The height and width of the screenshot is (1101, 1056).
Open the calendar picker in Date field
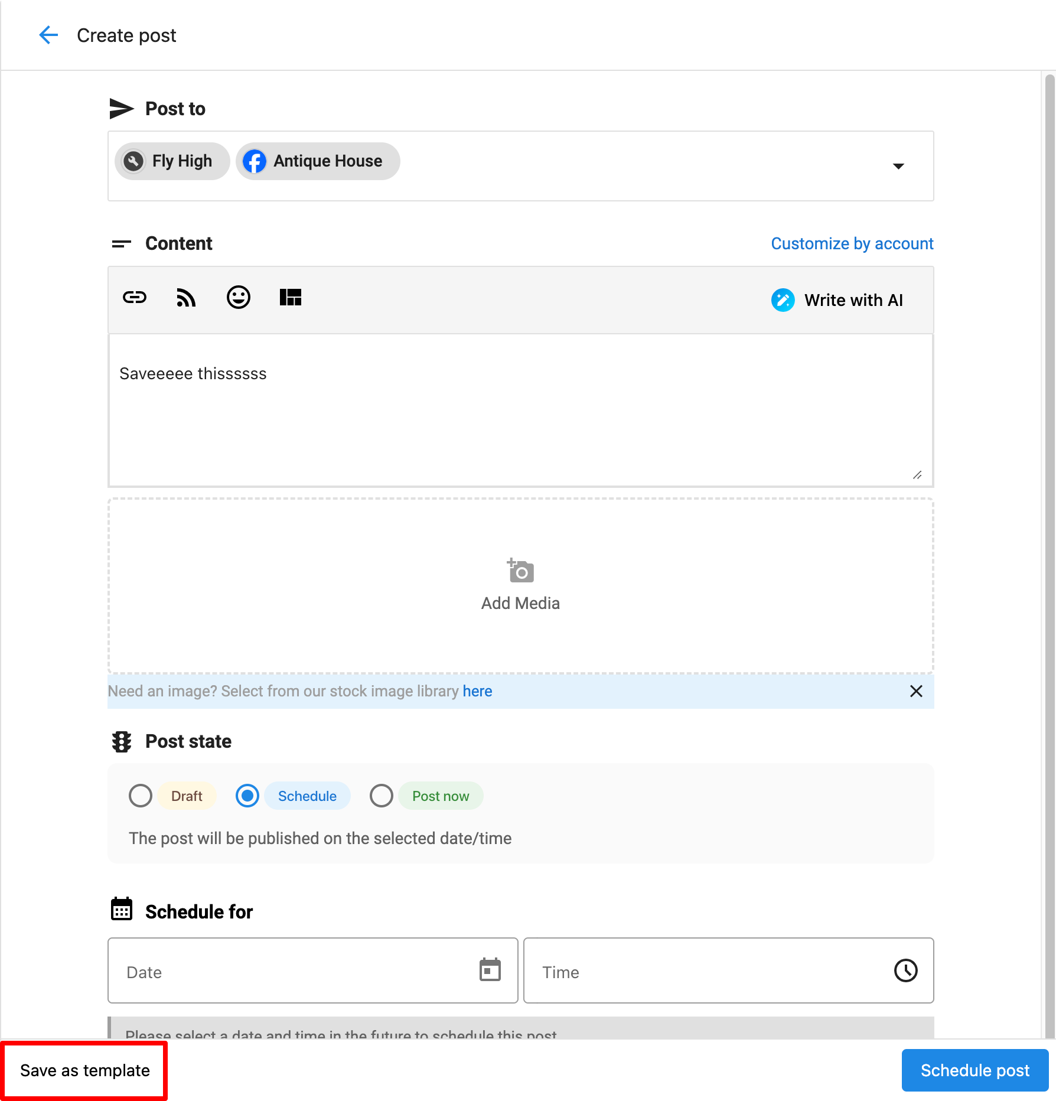pos(490,970)
